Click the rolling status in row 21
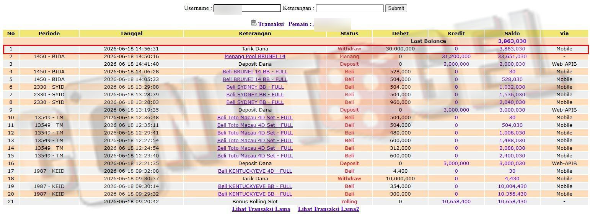 click(349, 201)
